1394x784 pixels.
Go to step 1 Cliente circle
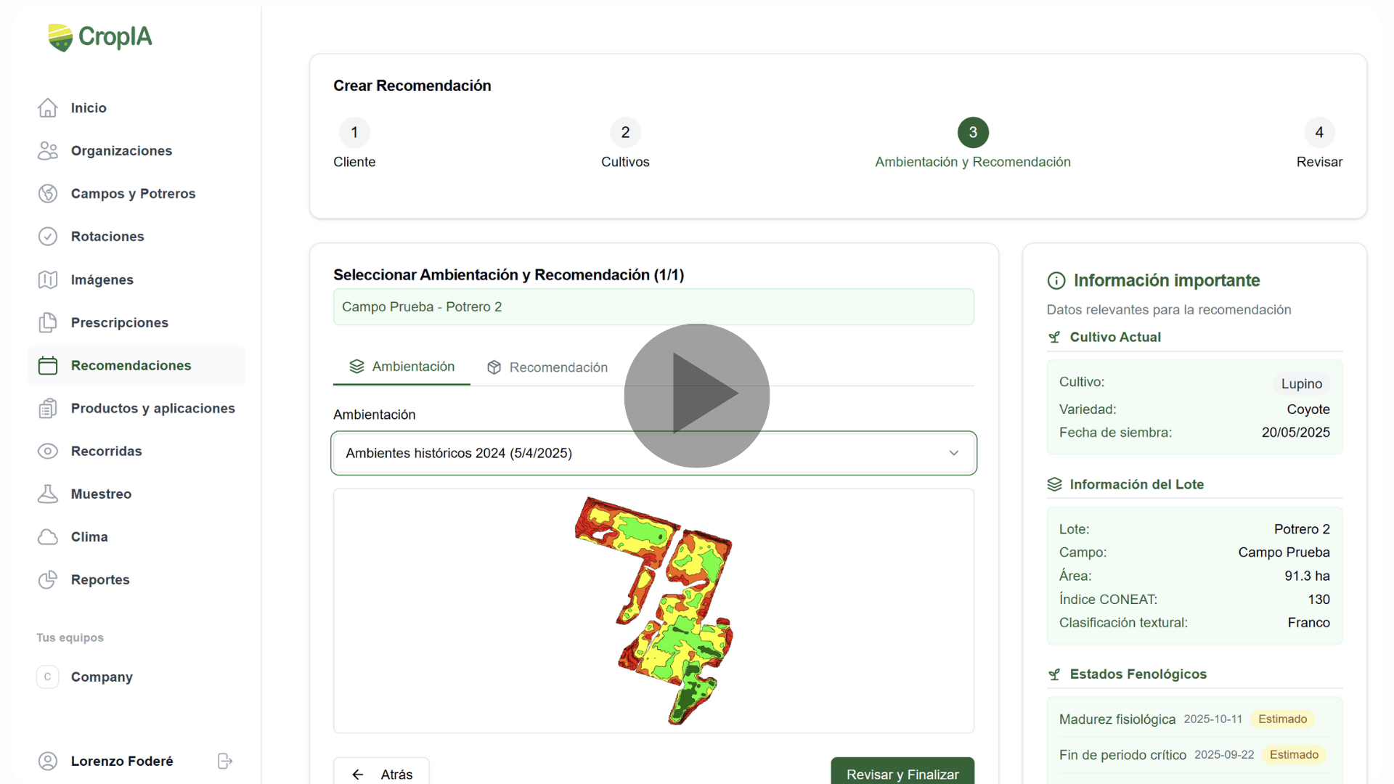pos(354,132)
